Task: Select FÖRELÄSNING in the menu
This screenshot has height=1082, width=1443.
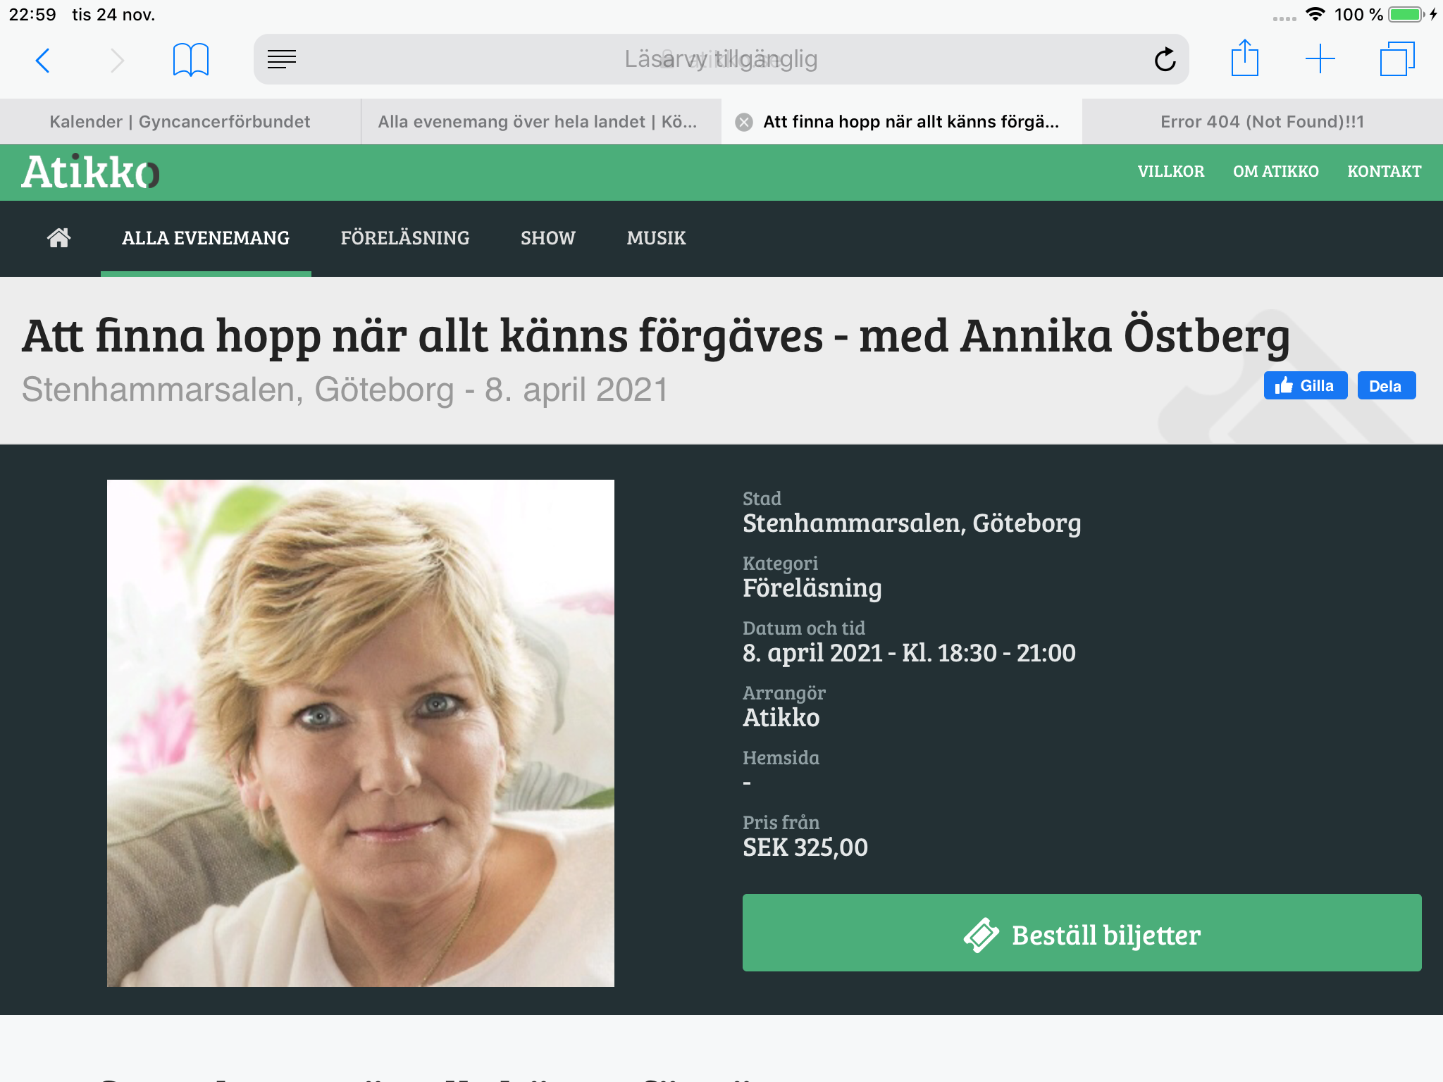Action: [x=405, y=238]
